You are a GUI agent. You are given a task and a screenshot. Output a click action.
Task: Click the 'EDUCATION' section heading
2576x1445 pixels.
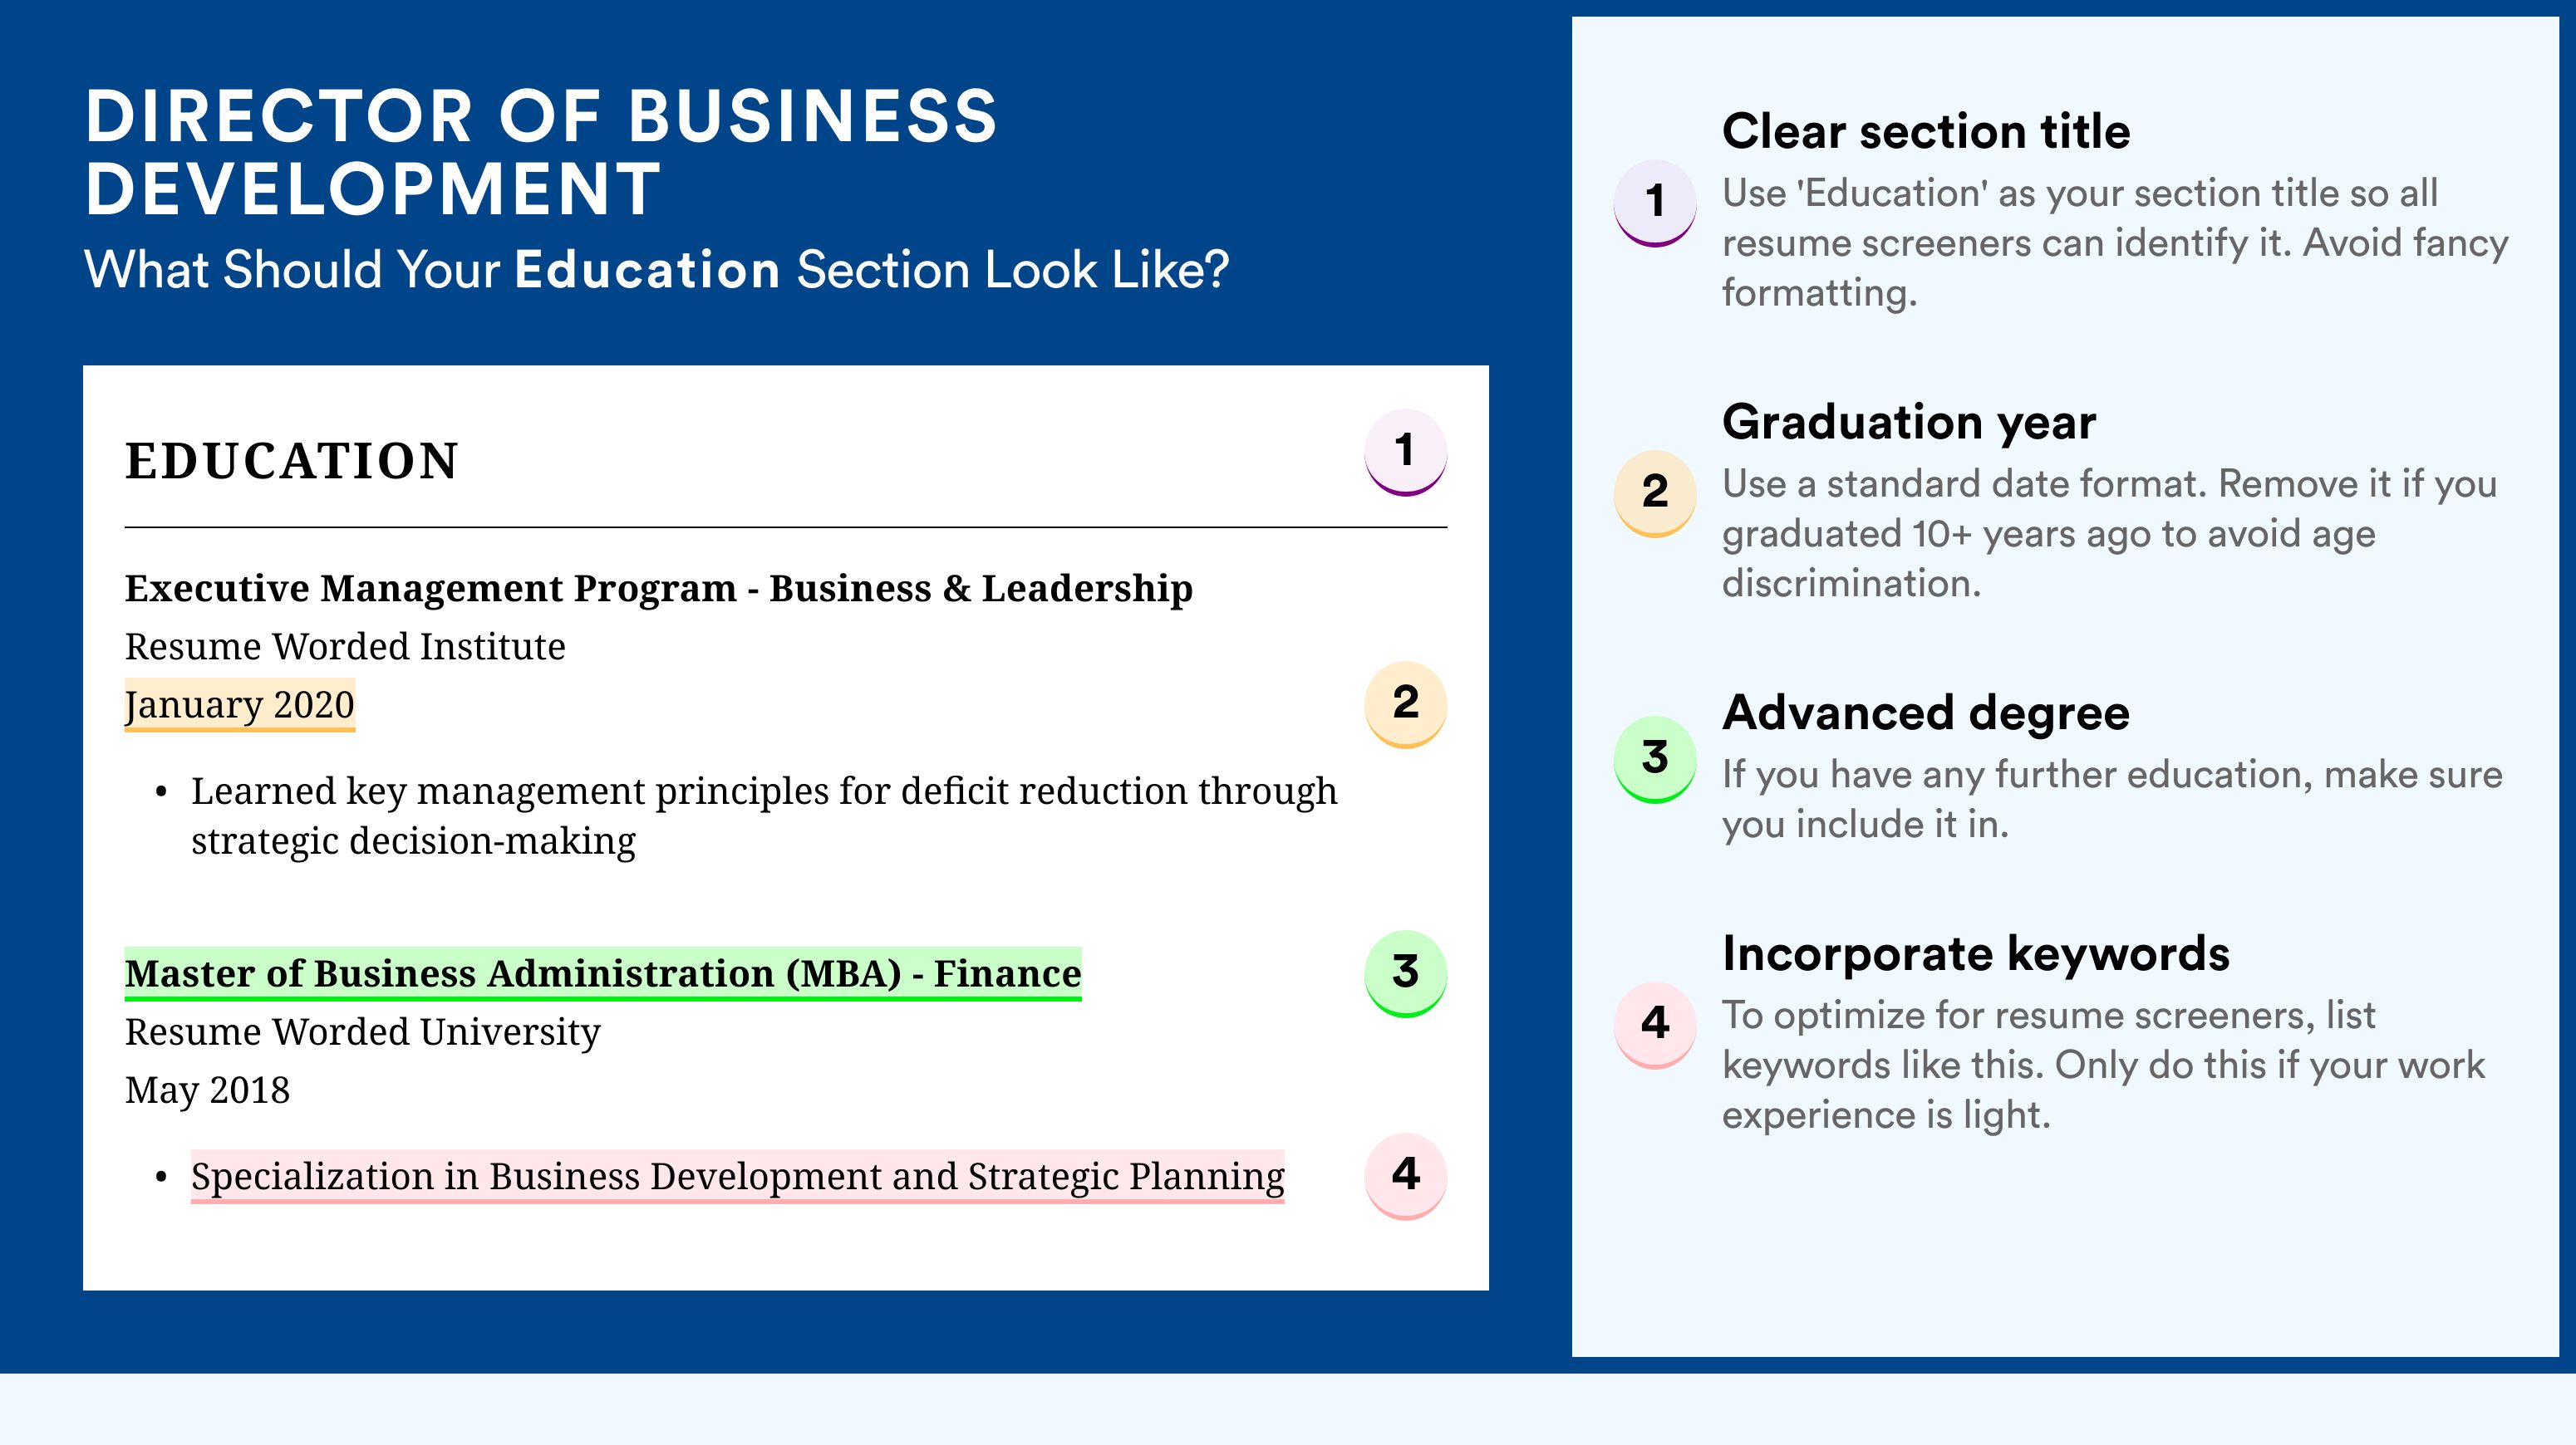click(x=291, y=461)
